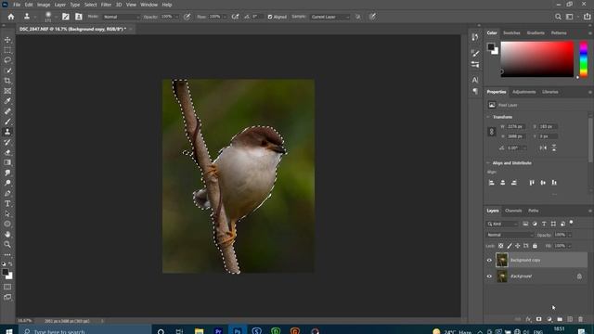Screen dimensions: 594x334
Task: Select the Move tool
Action: pos(7,40)
